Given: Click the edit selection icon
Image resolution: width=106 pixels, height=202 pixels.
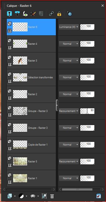Looking at the screenshot, I should 33,14.
